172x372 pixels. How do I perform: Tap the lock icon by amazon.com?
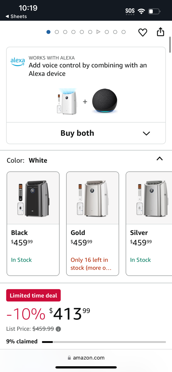pyautogui.click(x=69, y=358)
